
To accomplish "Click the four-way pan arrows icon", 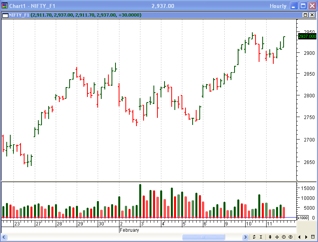I will tap(277, 237).
